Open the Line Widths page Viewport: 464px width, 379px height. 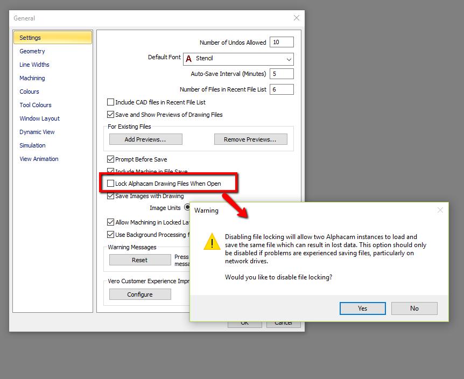point(34,65)
